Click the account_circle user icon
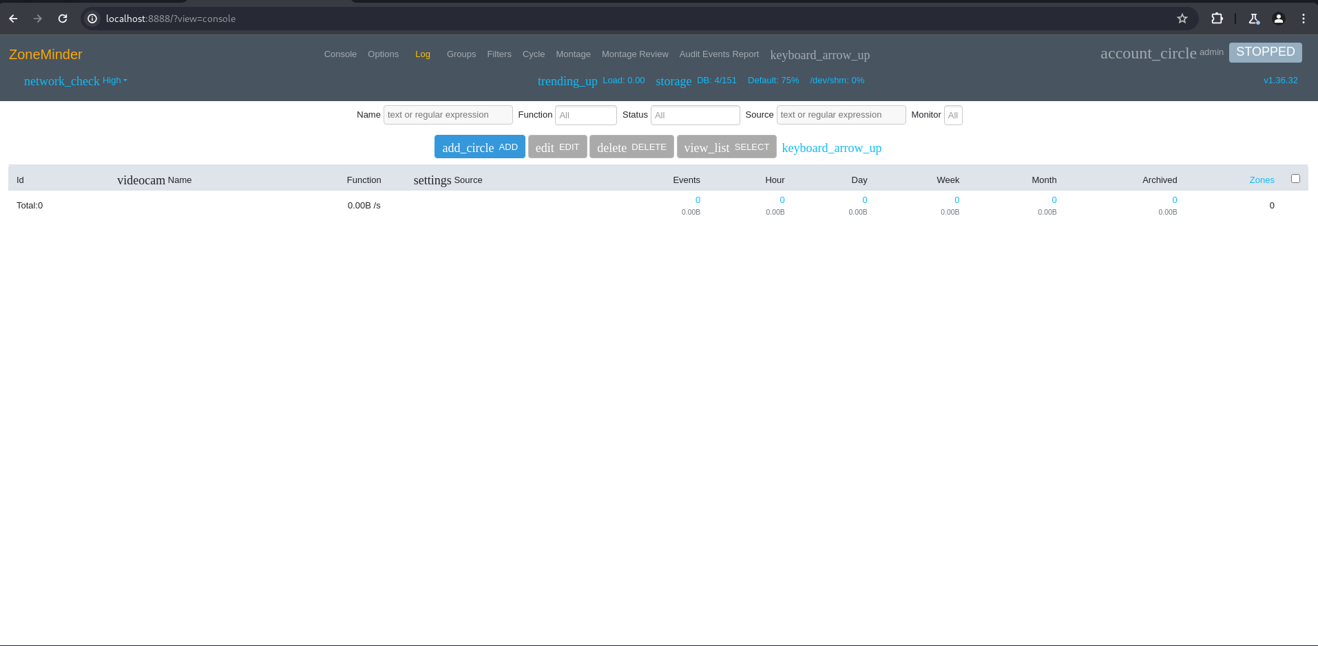Screen dimensions: 1318x646 (1147, 54)
